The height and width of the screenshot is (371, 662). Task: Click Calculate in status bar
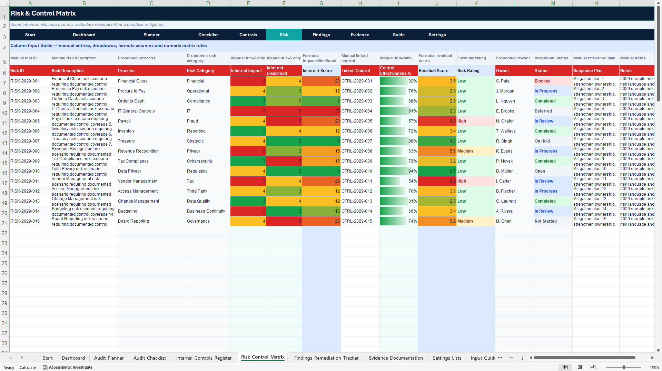[28, 368]
